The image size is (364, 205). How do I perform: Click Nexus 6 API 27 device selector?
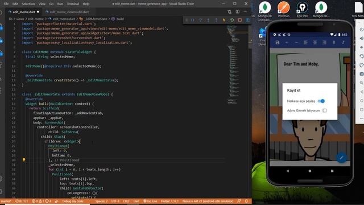click(208, 201)
